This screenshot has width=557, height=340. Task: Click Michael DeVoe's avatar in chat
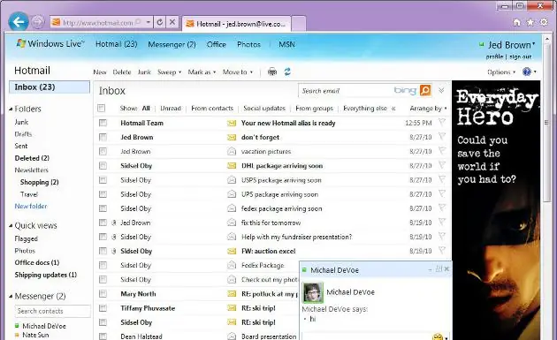pyautogui.click(x=313, y=292)
